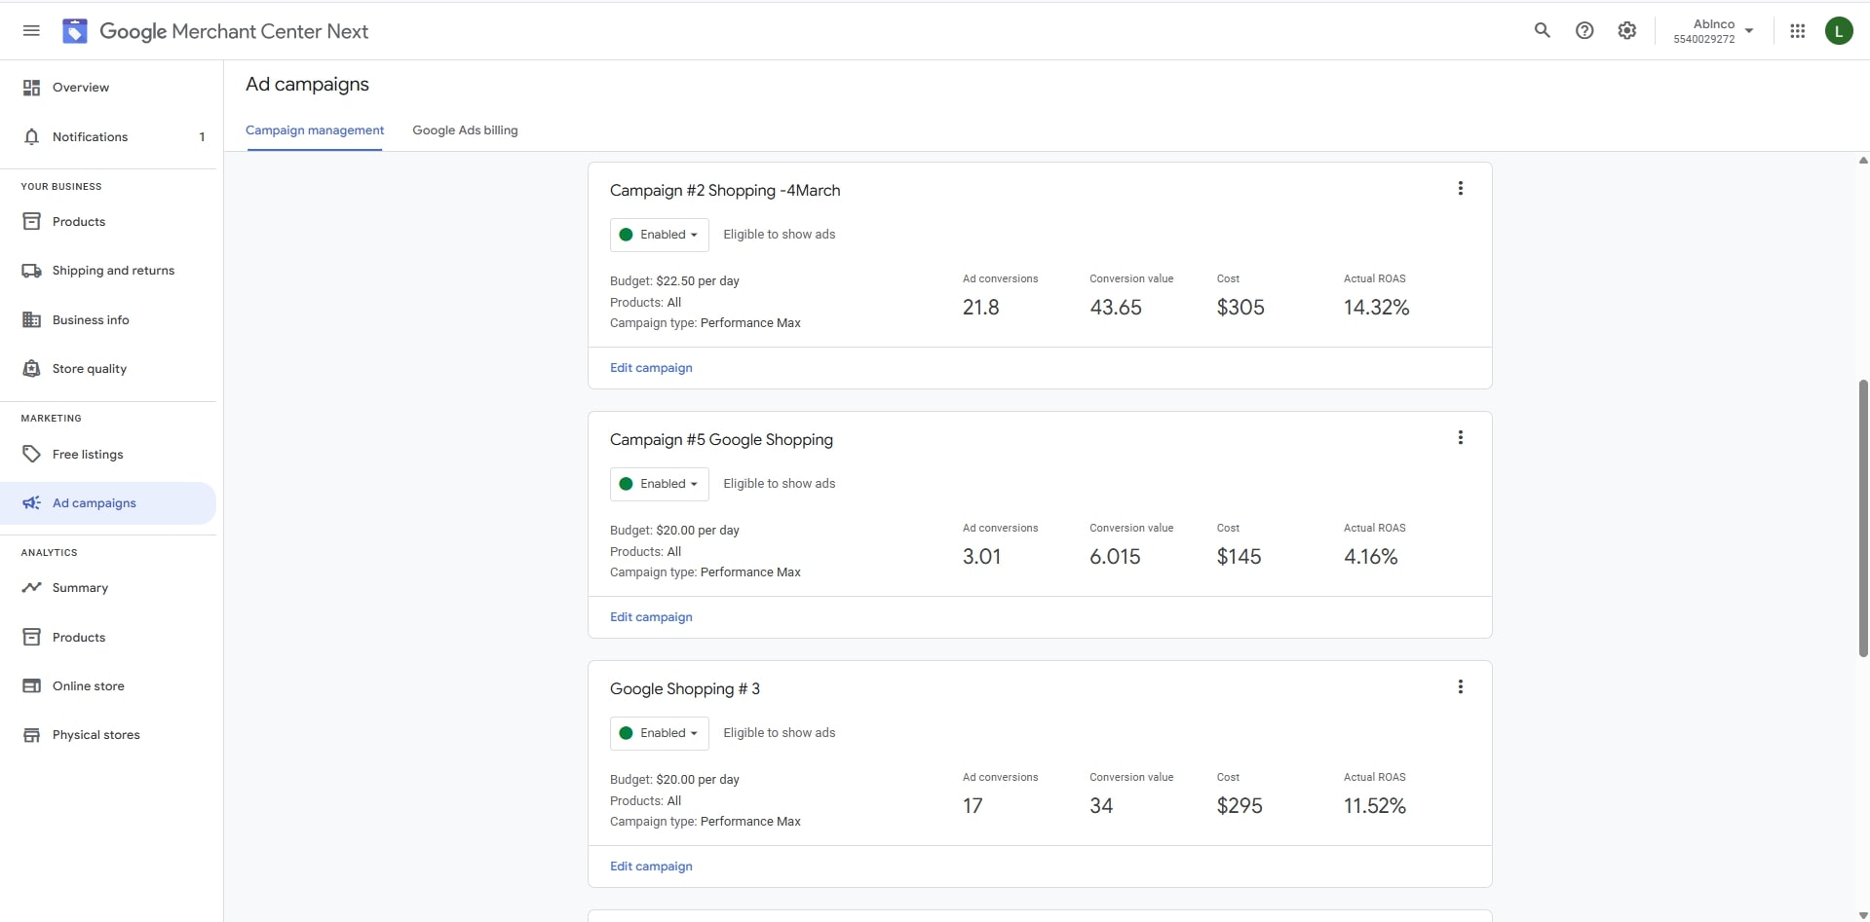
Task: Open the Google apps grid icon
Action: 1798,31
